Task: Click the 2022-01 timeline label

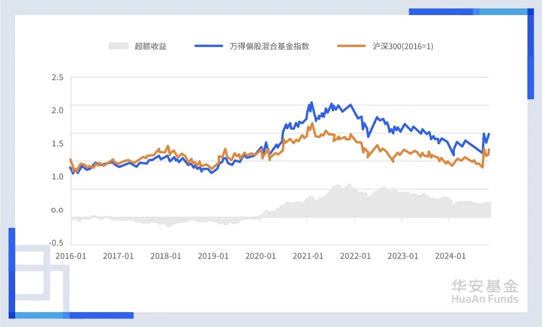Action: click(x=355, y=255)
